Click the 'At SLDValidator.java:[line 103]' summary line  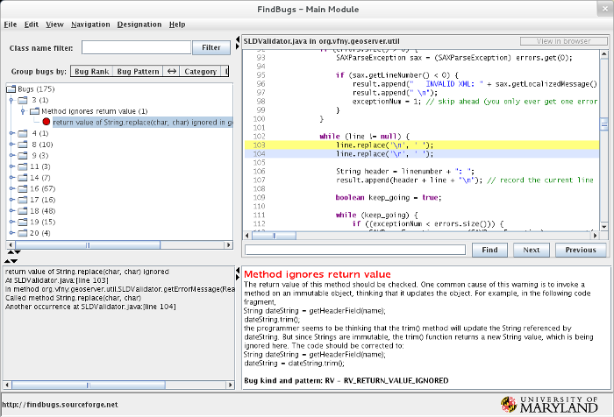tap(57, 280)
